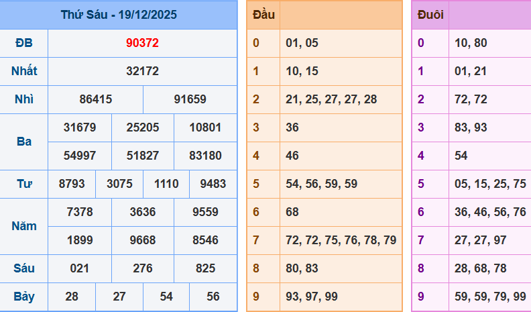Select the Bảy prize row label
The width and height of the screenshot is (531, 312).
coord(24,297)
